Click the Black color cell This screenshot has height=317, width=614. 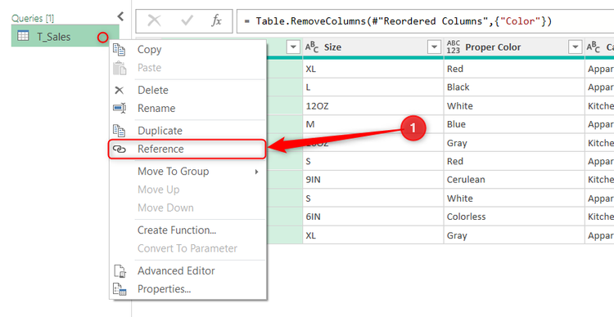point(514,87)
